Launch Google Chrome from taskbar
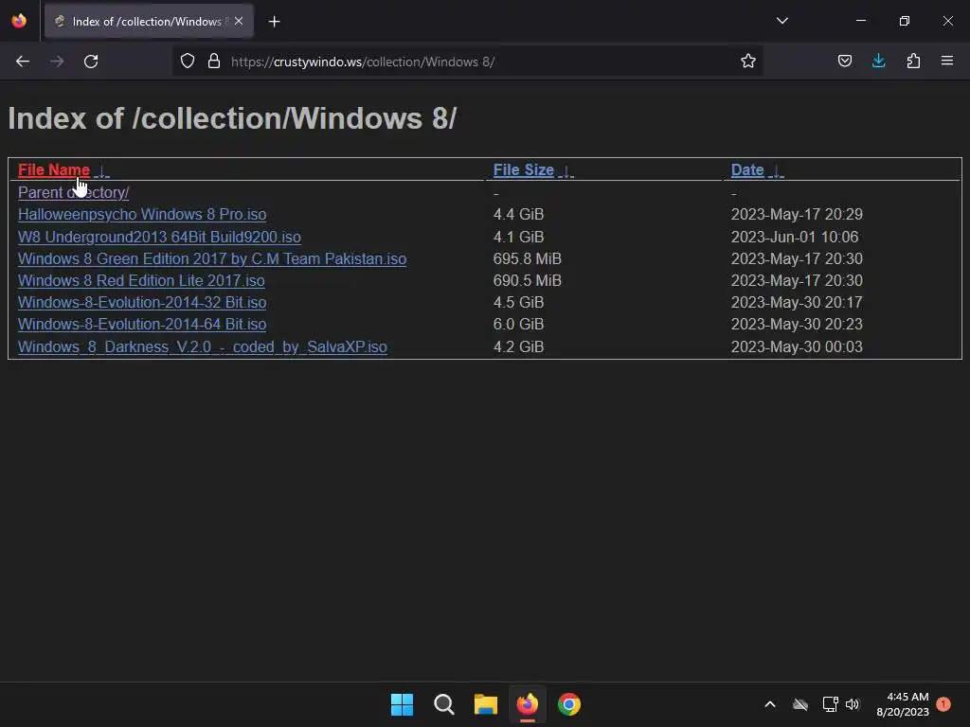Image resolution: width=970 pixels, height=727 pixels. [569, 704]
